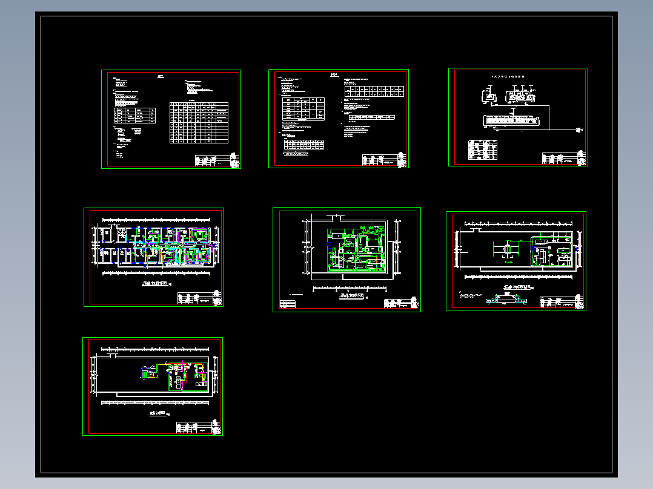Select the drawing sheet containing the tall eleven-row schedule table
The width and height of the screenshot is (653, 489).
(171, 119)
